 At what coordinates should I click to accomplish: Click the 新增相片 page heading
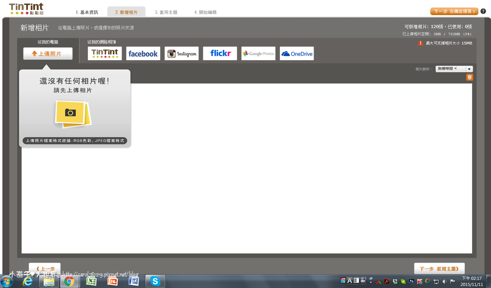coord(35,28)
